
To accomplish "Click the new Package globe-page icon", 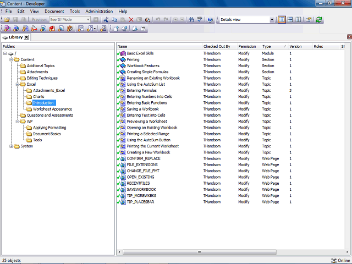I will tap(43, 29).
